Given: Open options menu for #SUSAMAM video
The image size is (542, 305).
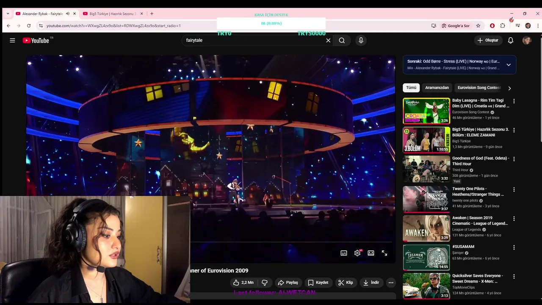Looking at the screenshot, I should pyautogui.click(x=514, y=247).
